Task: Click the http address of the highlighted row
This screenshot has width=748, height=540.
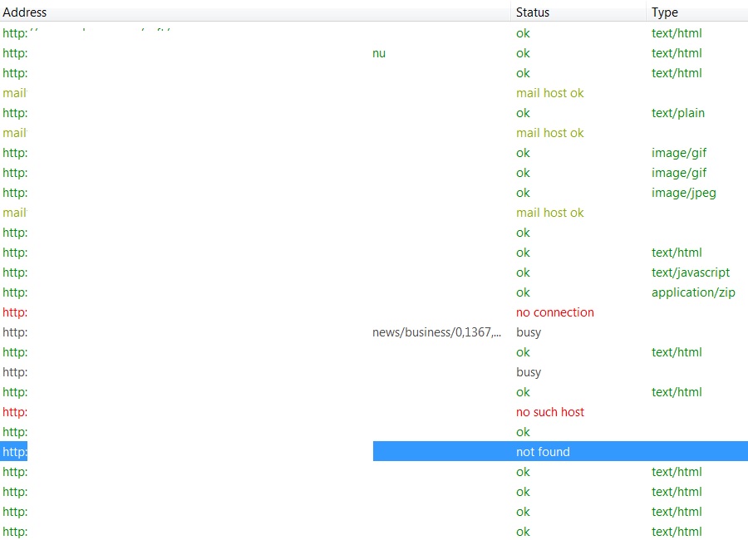Action: [x=15, y=452]
